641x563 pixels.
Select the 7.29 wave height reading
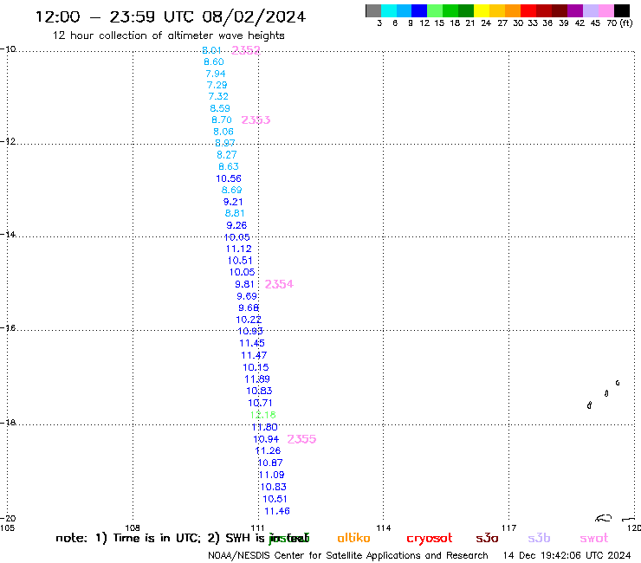(x=217, y=85)
